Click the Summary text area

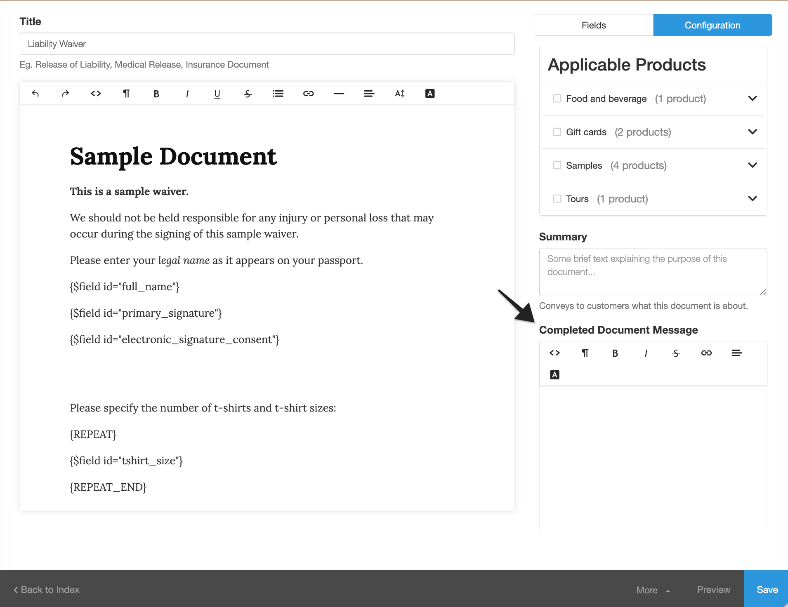pos(653,272)
